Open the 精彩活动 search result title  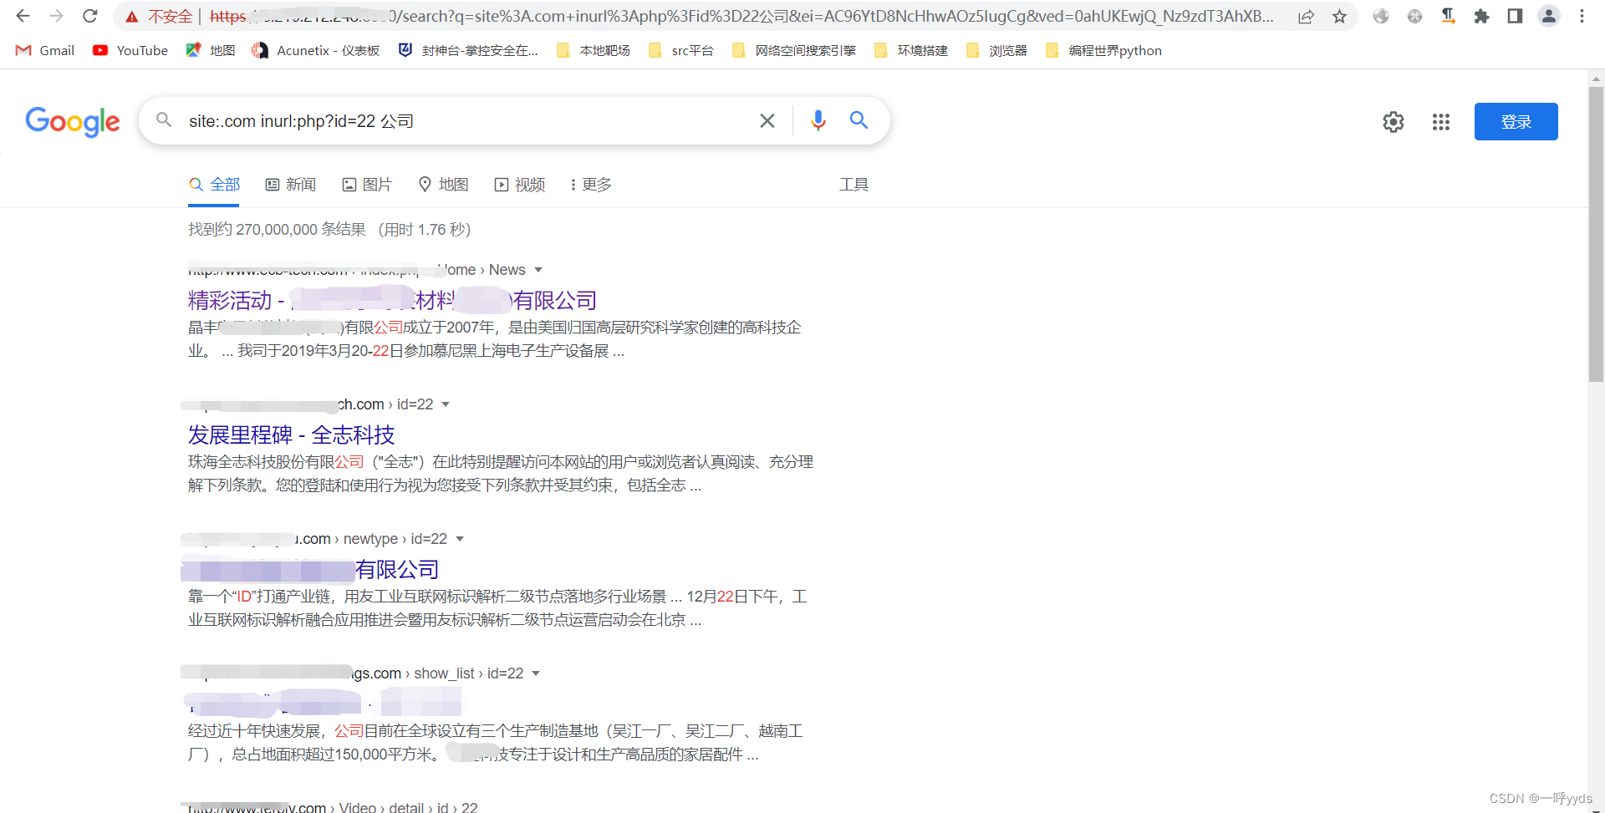pyautogui.click(x=392, y=300)
